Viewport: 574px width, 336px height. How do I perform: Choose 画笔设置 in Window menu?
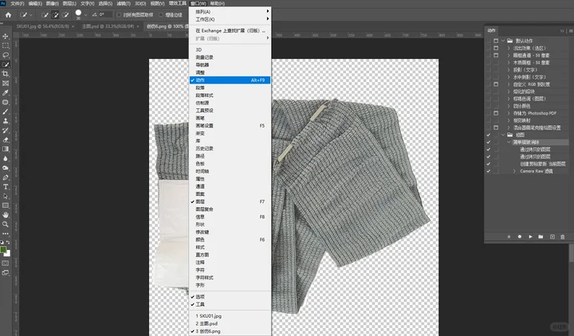230,126
